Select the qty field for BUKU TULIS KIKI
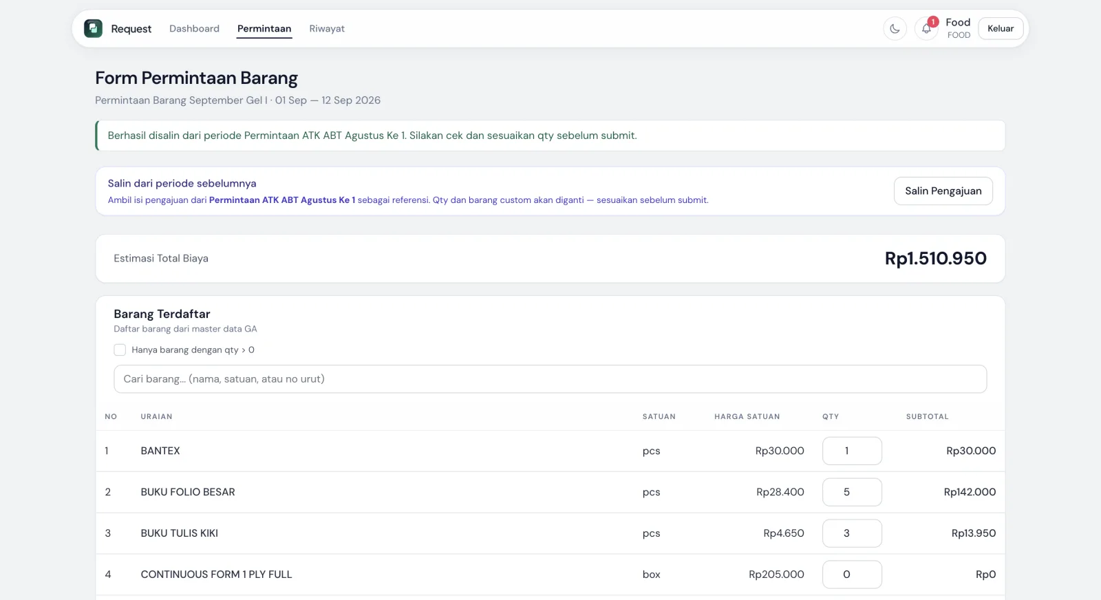1101x600 pixels. point(852,533)
